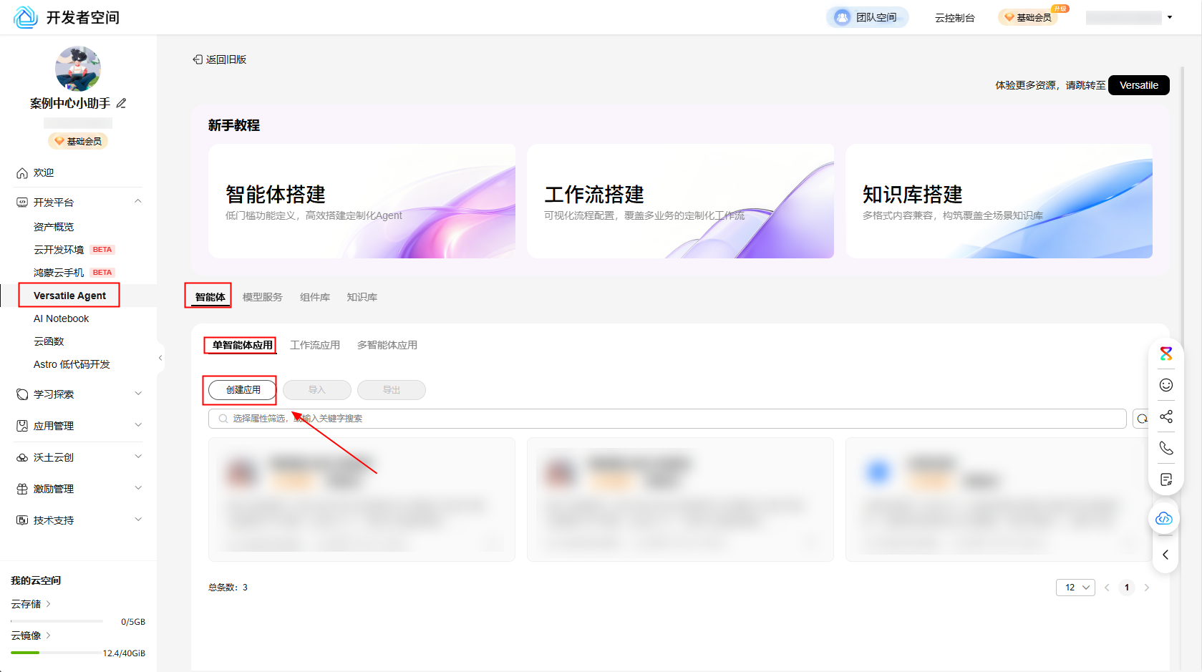Click the previous page arrow in pagination

pyautogui.click(x=1107, y=588)
